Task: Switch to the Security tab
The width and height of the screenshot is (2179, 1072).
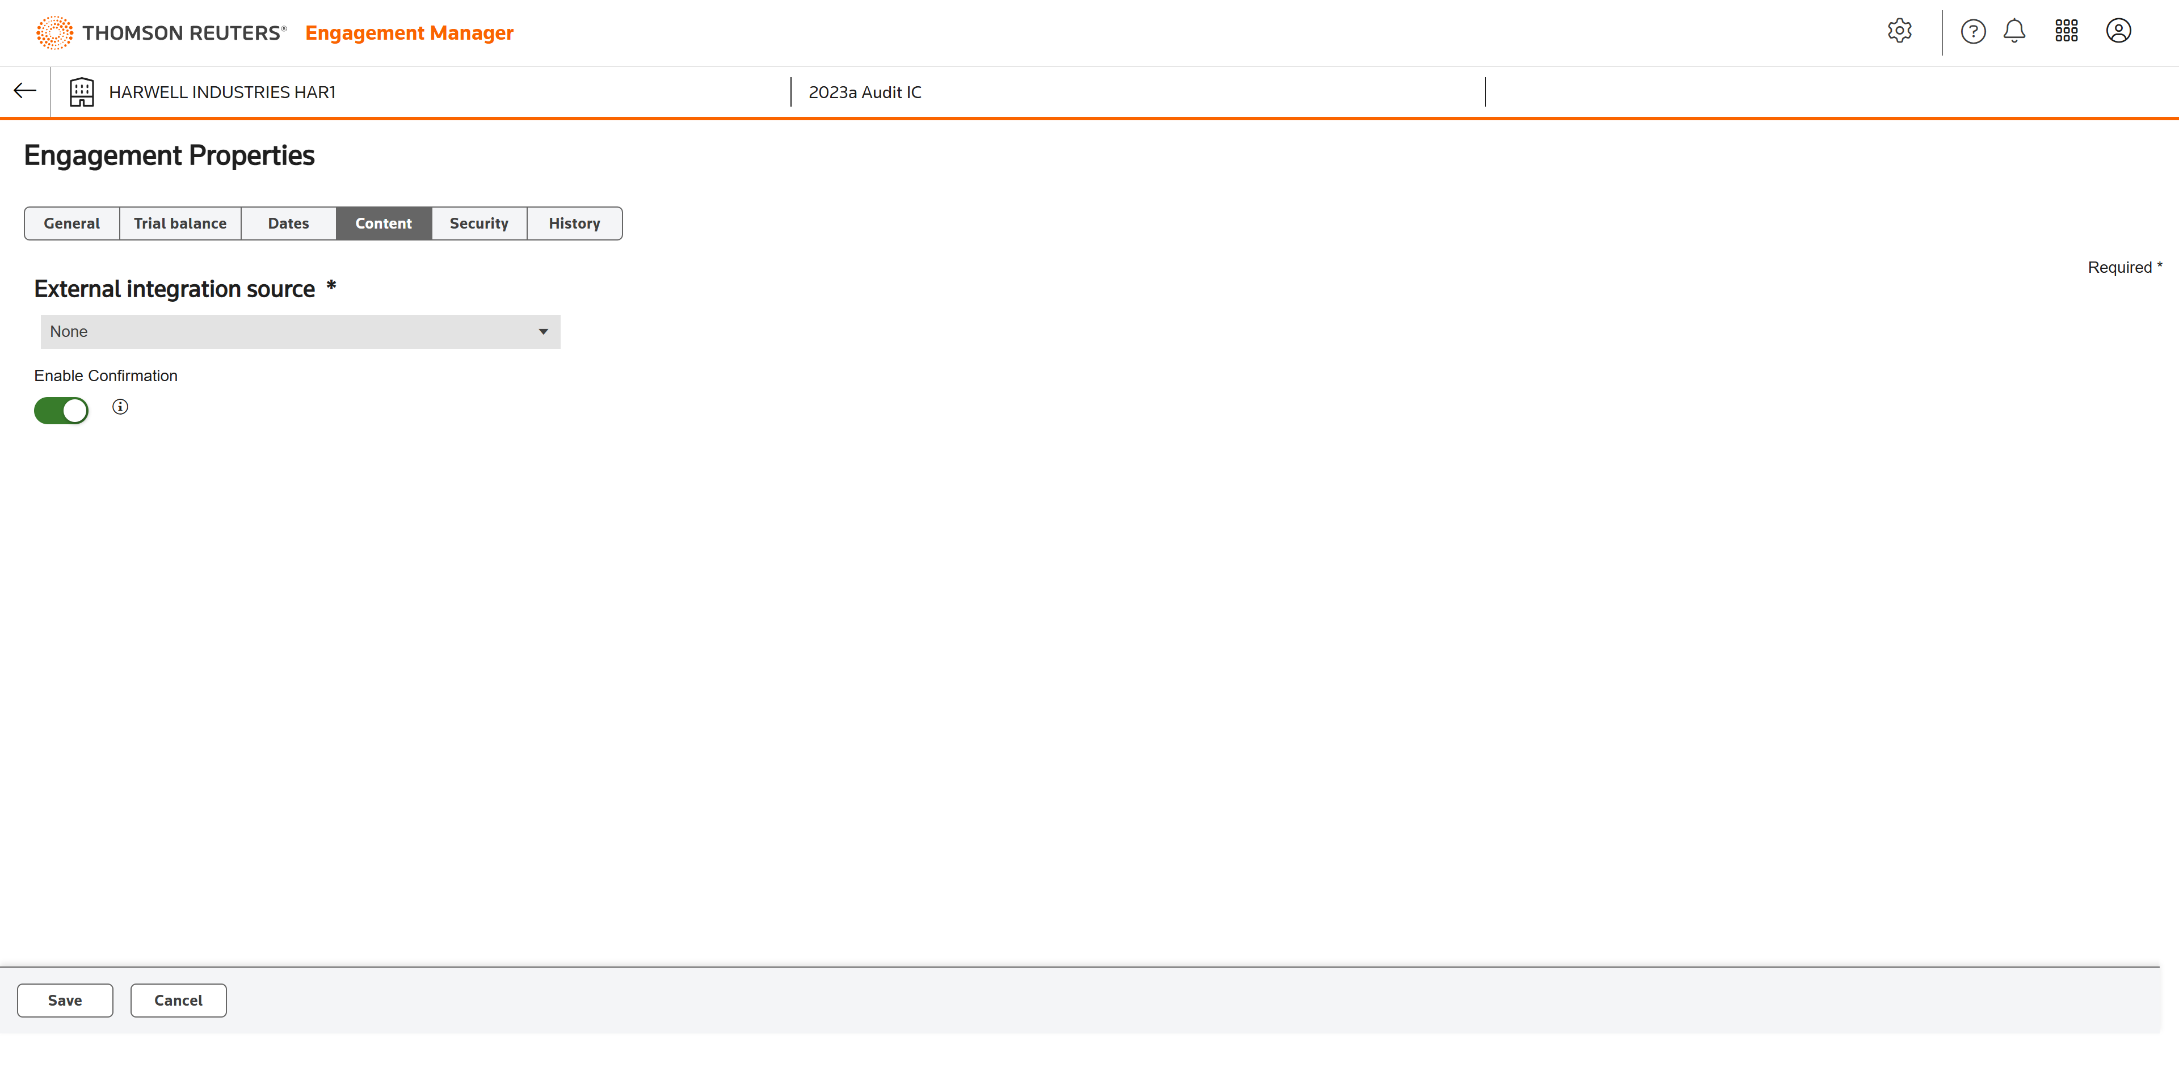Action: pyautogui.click(x=479, y=223)
